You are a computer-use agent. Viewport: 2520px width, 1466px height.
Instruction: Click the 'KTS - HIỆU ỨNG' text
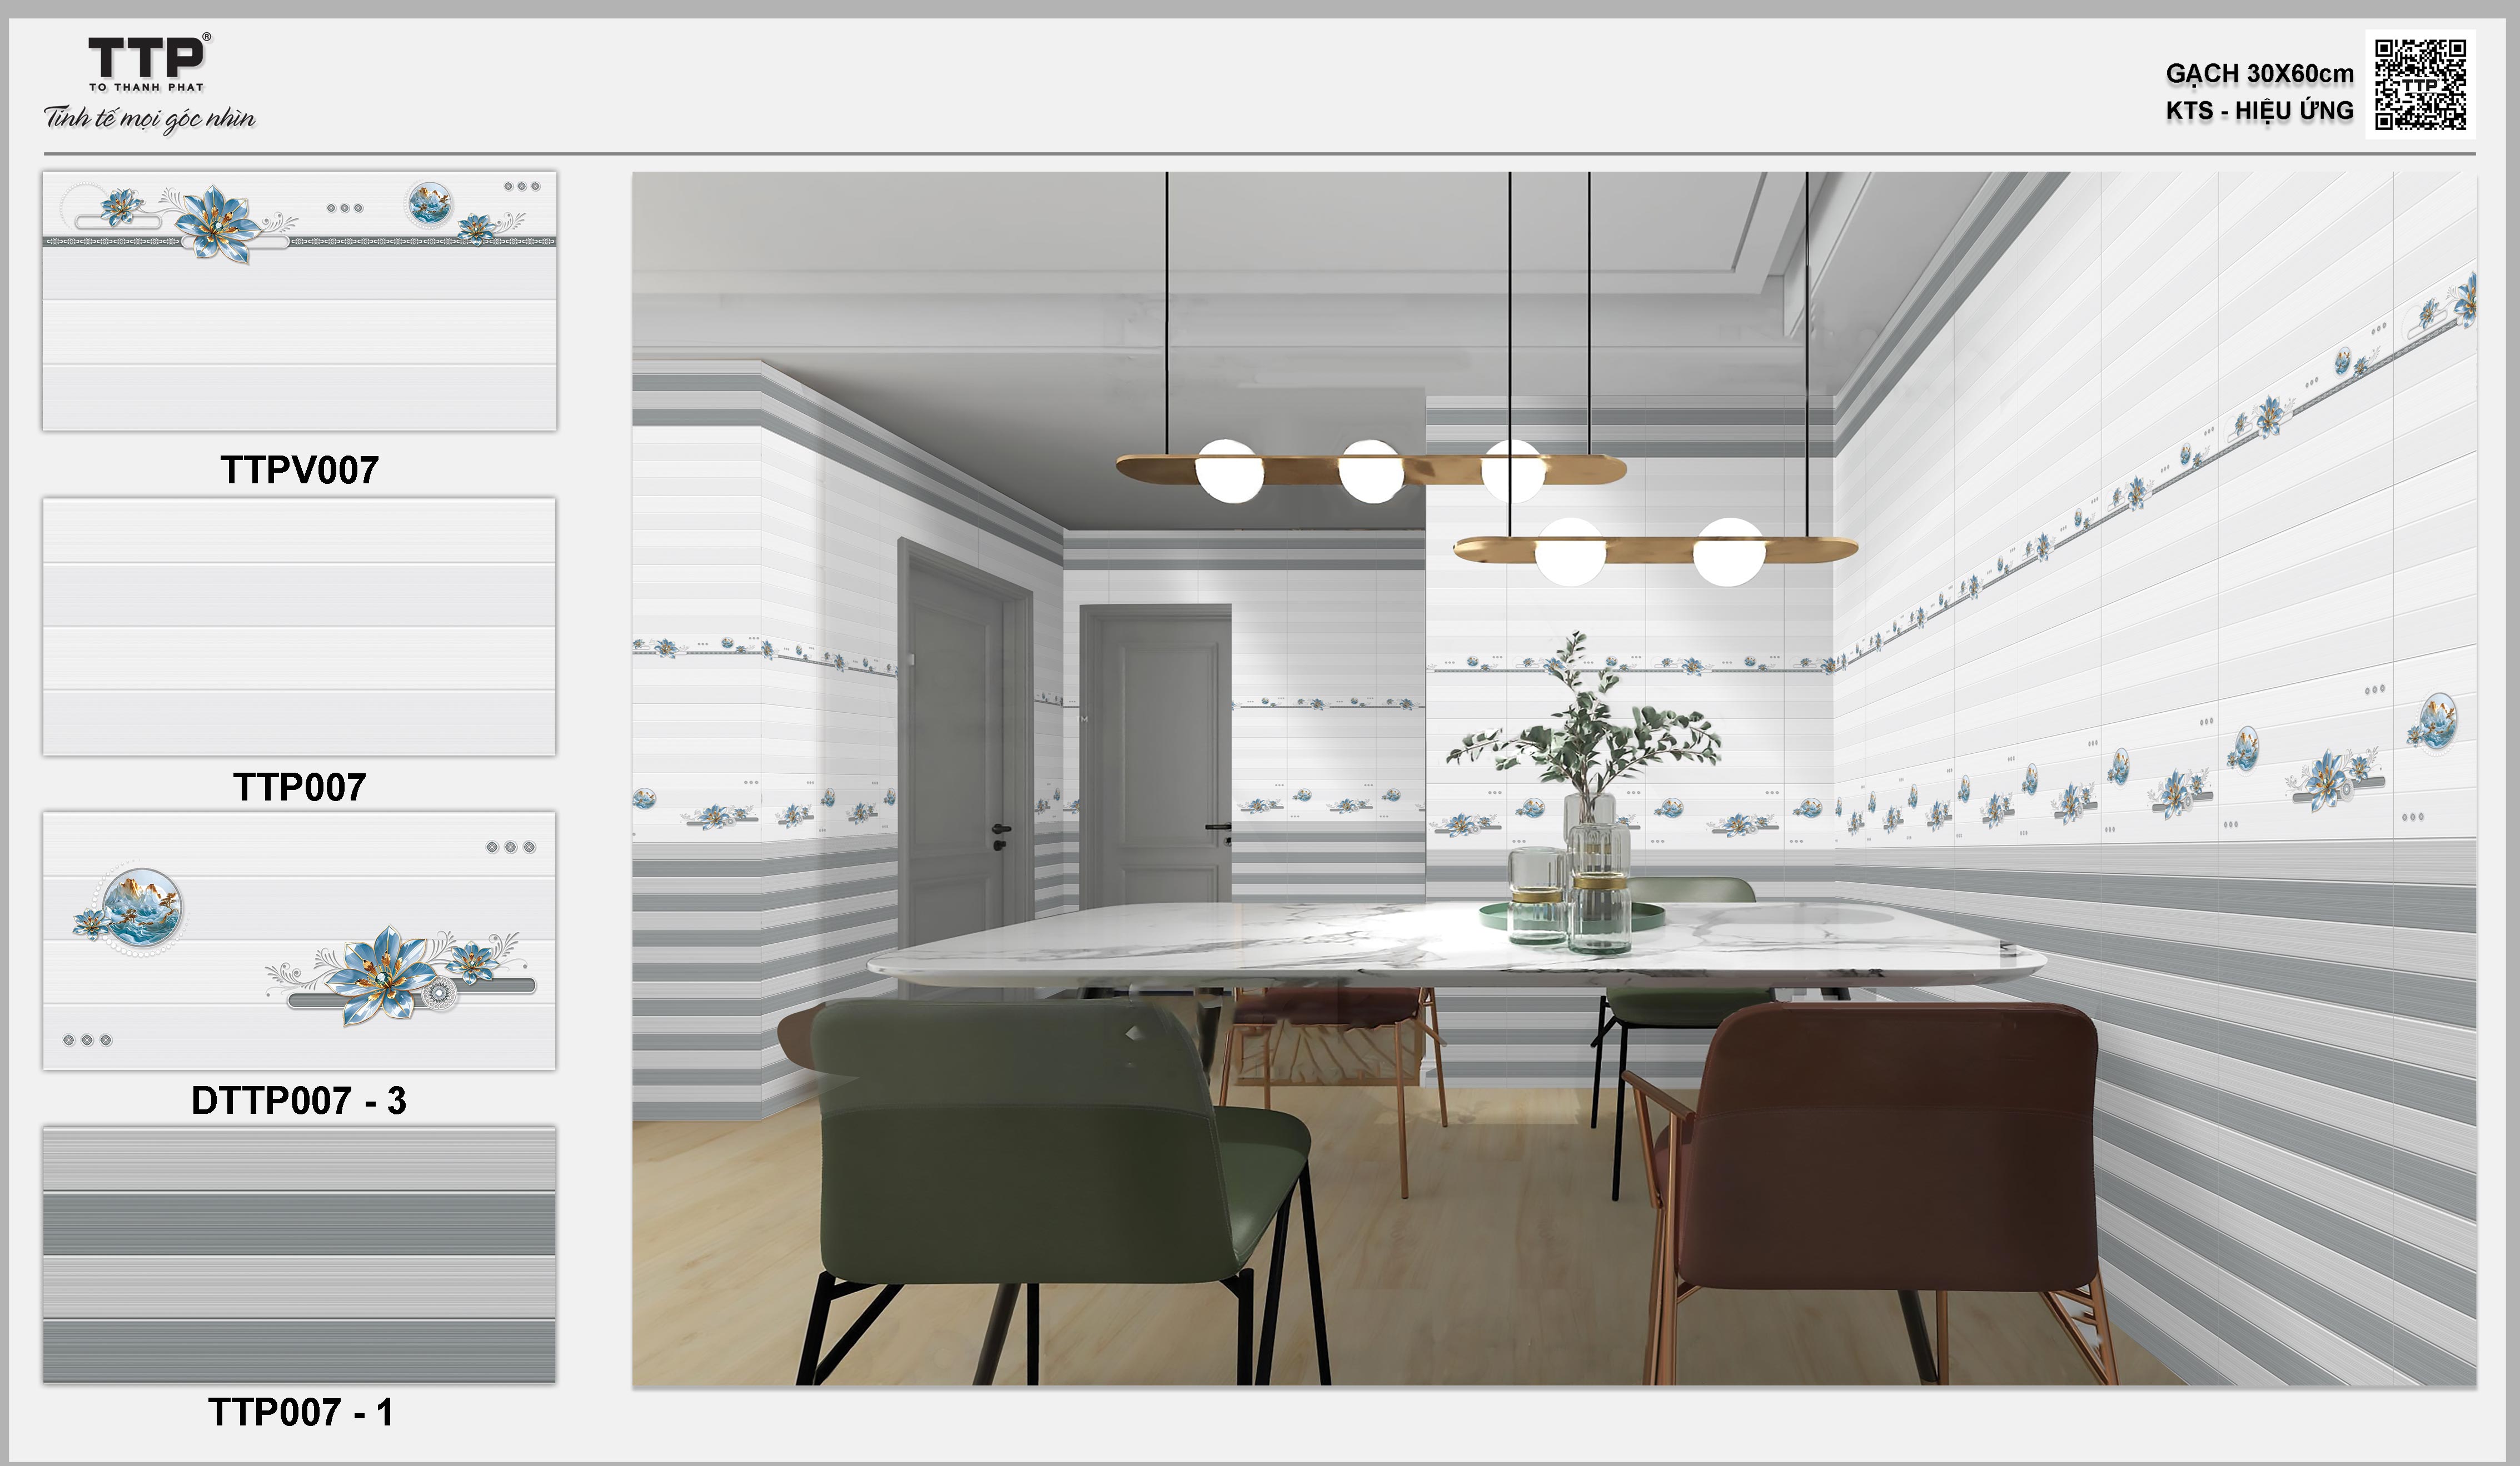(2259, 110)
